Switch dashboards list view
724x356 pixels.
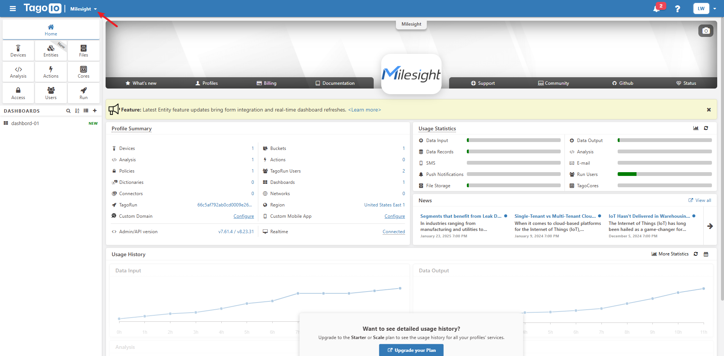tap(86, 111)
